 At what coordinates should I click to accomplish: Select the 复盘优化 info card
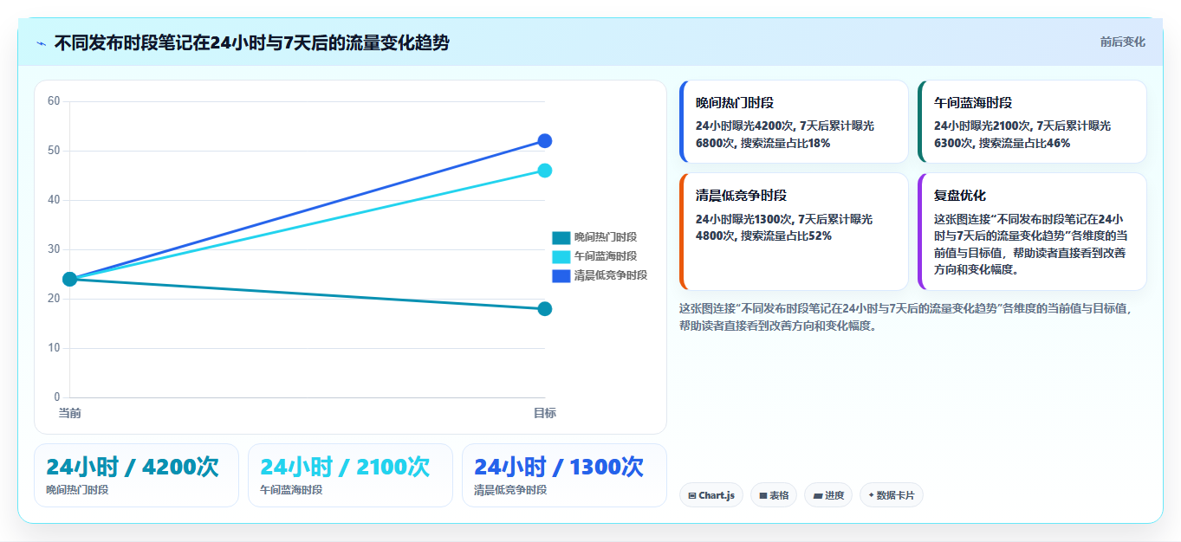(x=1032, y=231)
